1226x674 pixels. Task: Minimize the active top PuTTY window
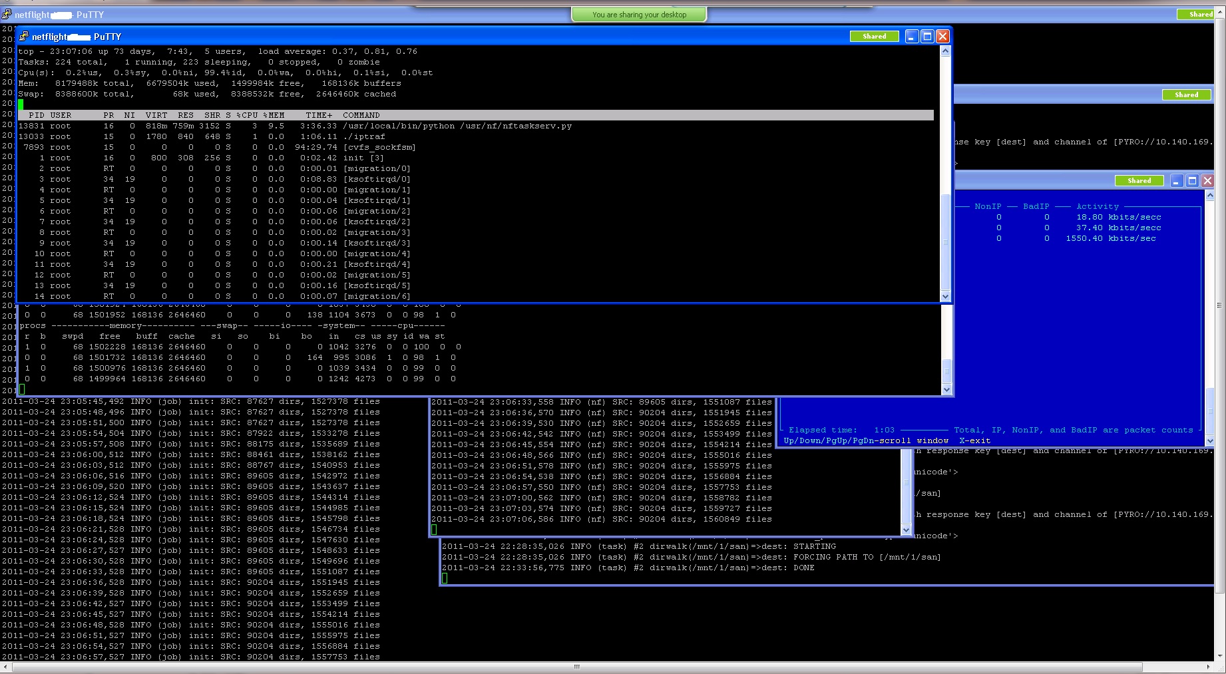911,37
